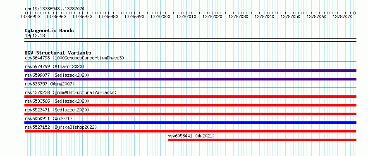Viewport: 368px width, 156px height.
Task: Click ruler position 13786950
Action: [x=30, y=17]
